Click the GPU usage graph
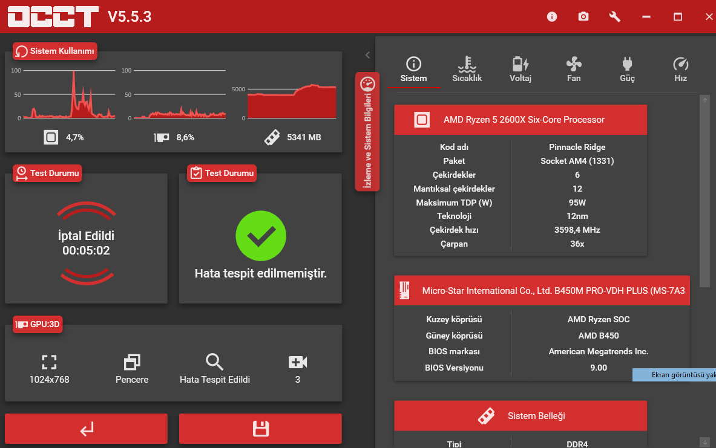 180,94
